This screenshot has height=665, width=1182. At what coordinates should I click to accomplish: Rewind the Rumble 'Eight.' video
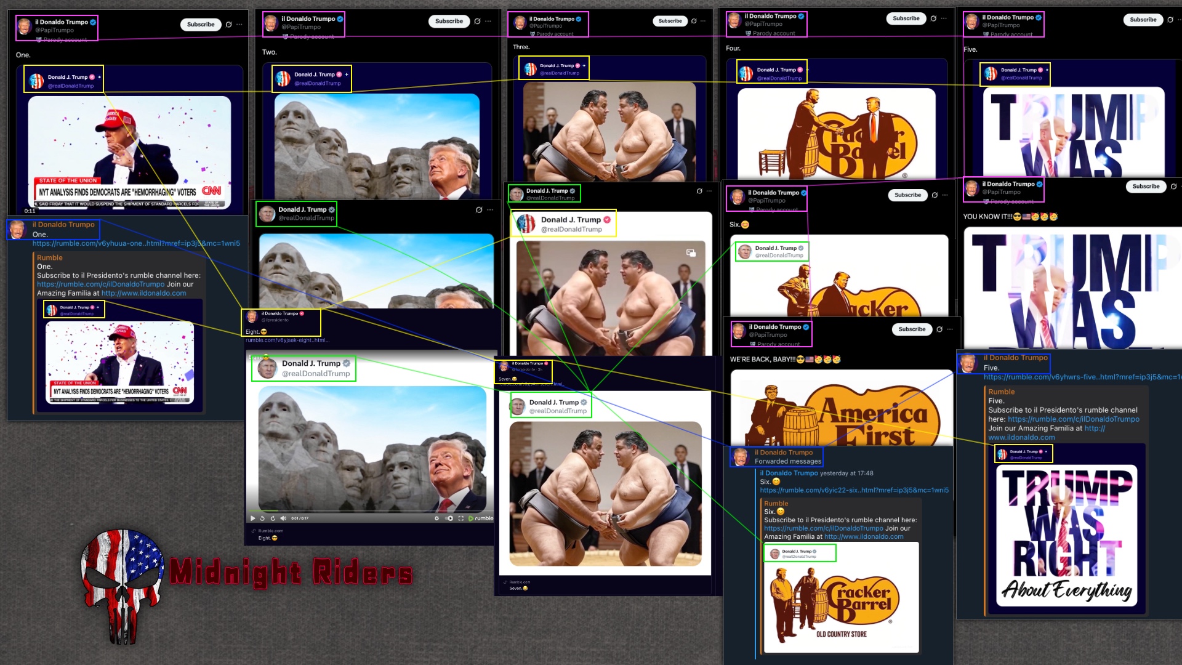[262, 518]
